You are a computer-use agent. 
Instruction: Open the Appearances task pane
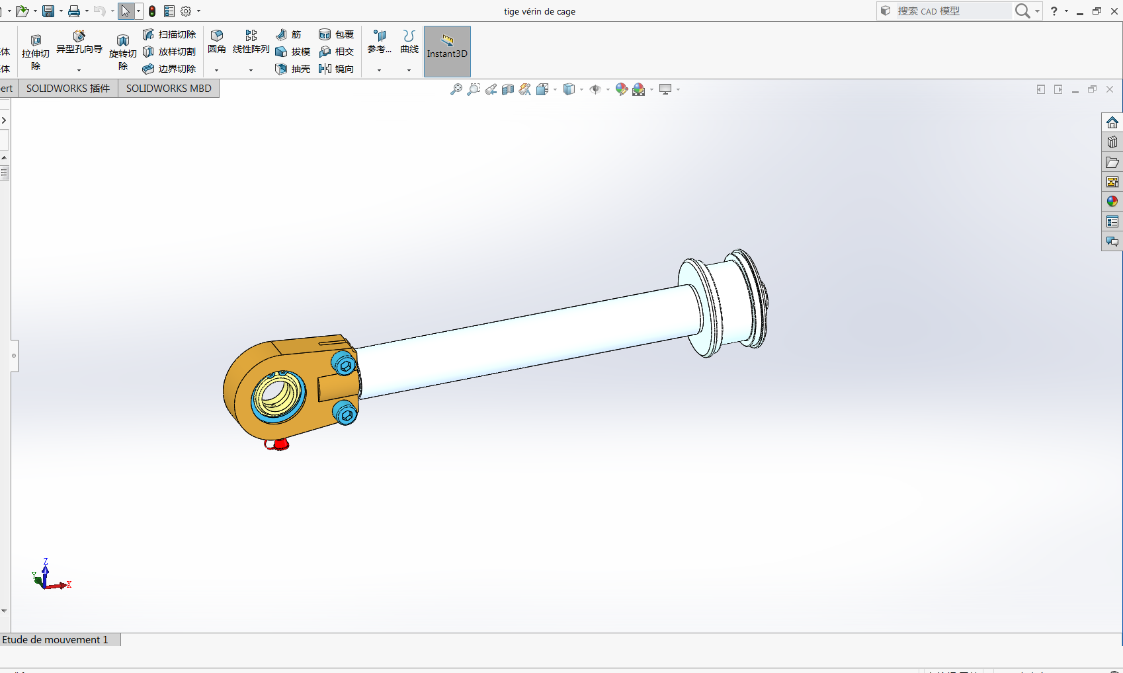pos(1112,201)
